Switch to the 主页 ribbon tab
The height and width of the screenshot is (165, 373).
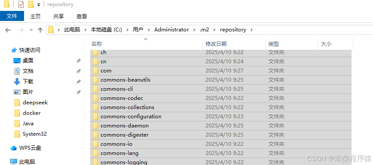35,16
